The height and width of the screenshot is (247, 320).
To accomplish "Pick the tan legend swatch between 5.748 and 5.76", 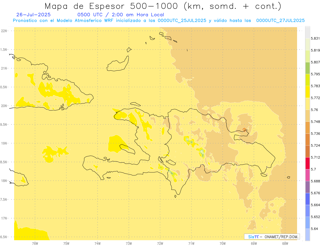I will [307, 116].
